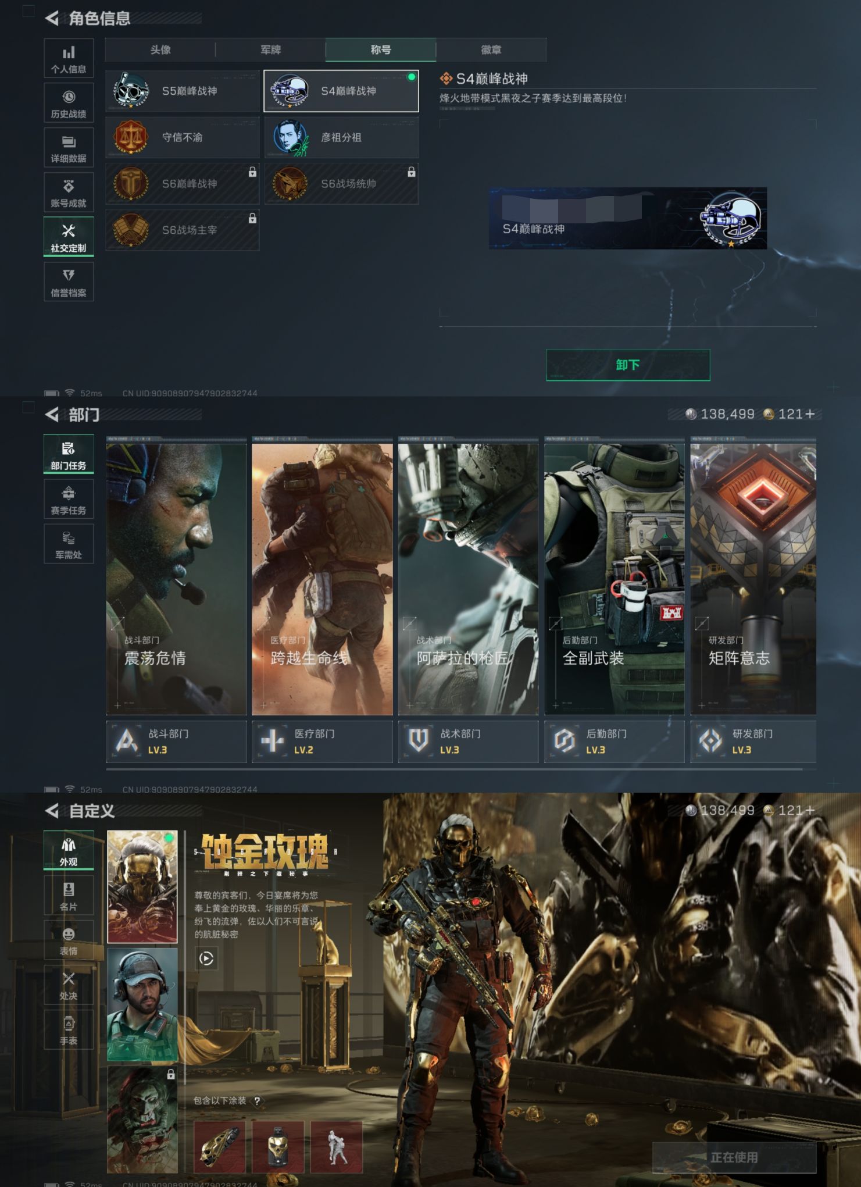Screen dimensions: 861x1187
Task: Click the 卸下 unequip button
Action: [628, 365]
